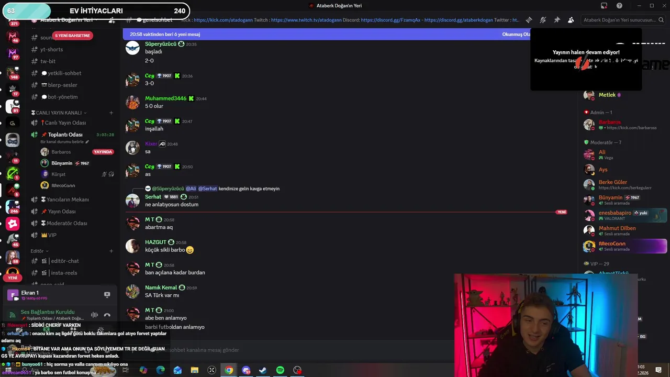The image size is (670, 377).
Task: Stop streaming Ekran 1 screen icon
Action: [107, 295]
